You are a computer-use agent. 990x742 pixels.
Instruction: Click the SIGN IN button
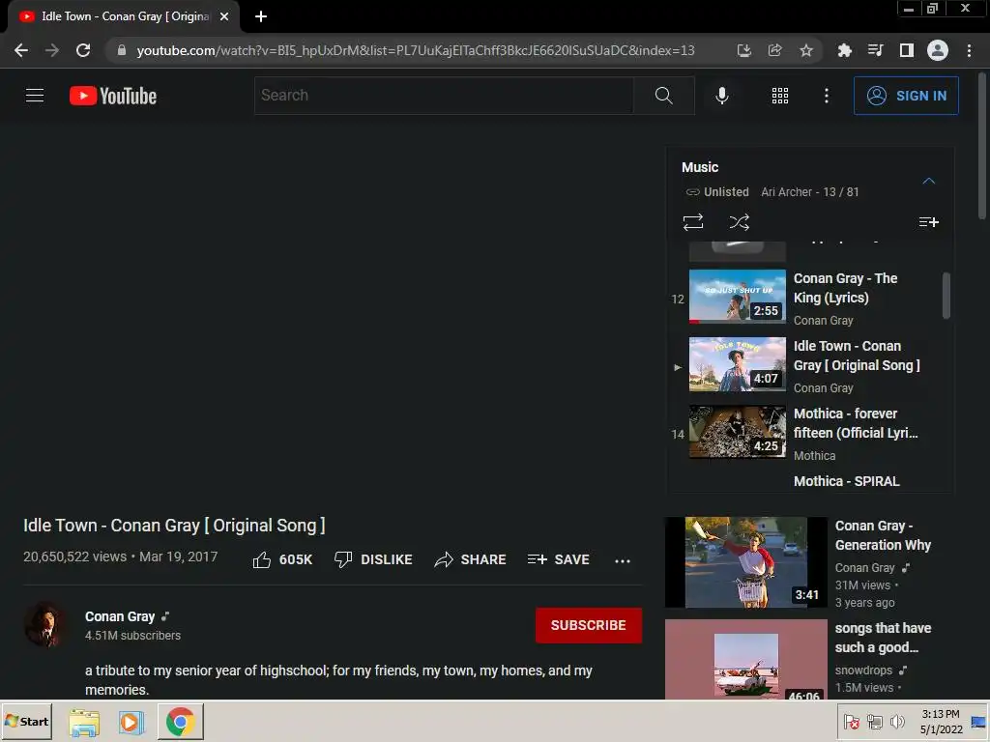click(905, 96)
